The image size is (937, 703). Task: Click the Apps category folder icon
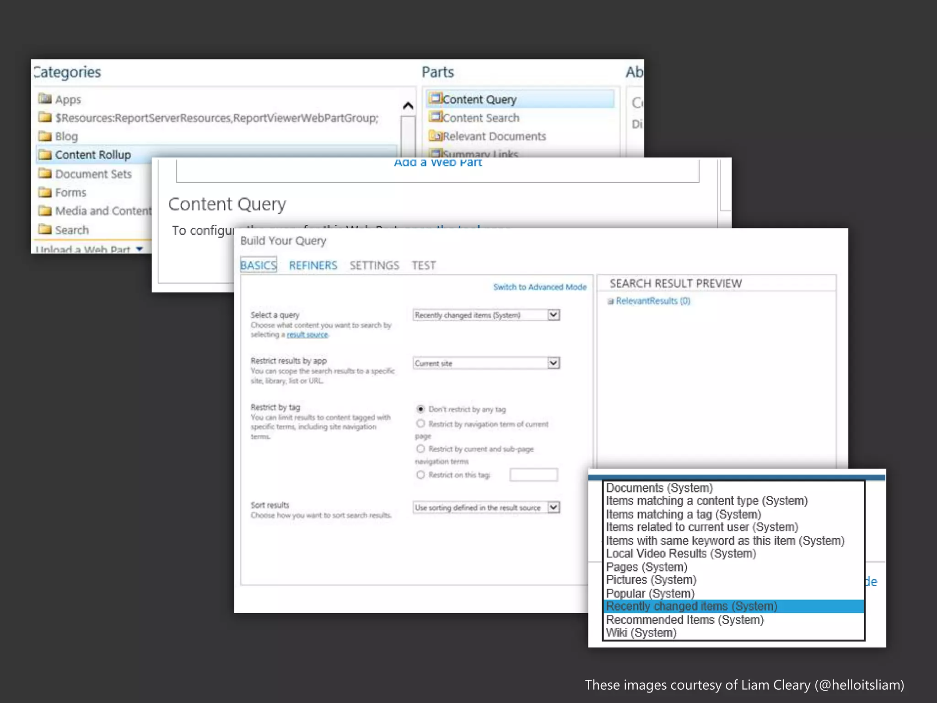[x=45, y=99]
